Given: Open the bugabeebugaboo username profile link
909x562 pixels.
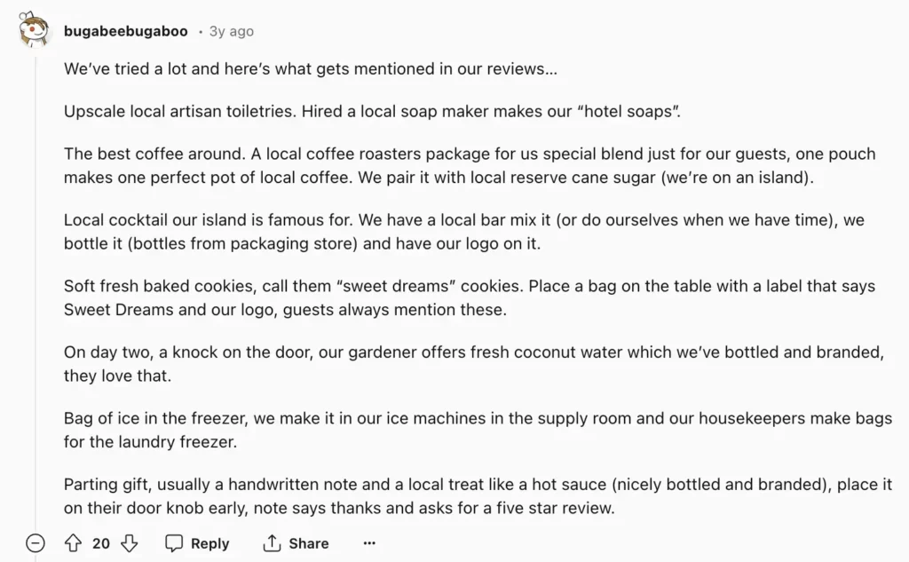Looking at the screenshot, I should [126, 31].
